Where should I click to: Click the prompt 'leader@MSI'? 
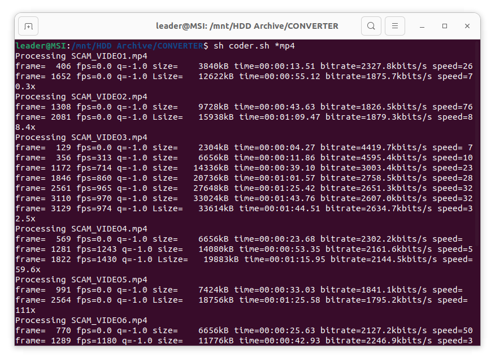[41, 46]
